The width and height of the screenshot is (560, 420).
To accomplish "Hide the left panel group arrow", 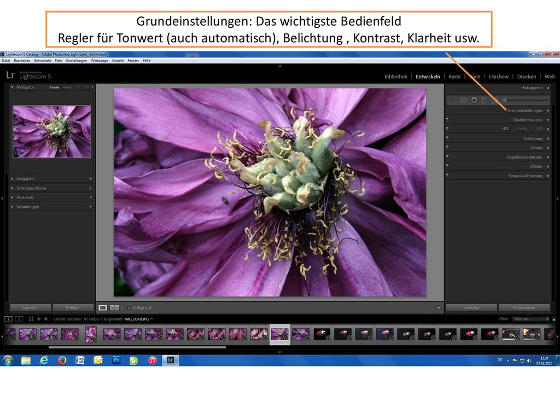I will coord(2,198).
